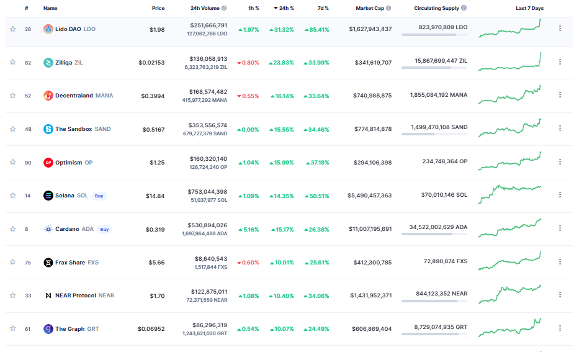
Task: Star Lido DAO to add to watchlist
Action: (12, 29)
